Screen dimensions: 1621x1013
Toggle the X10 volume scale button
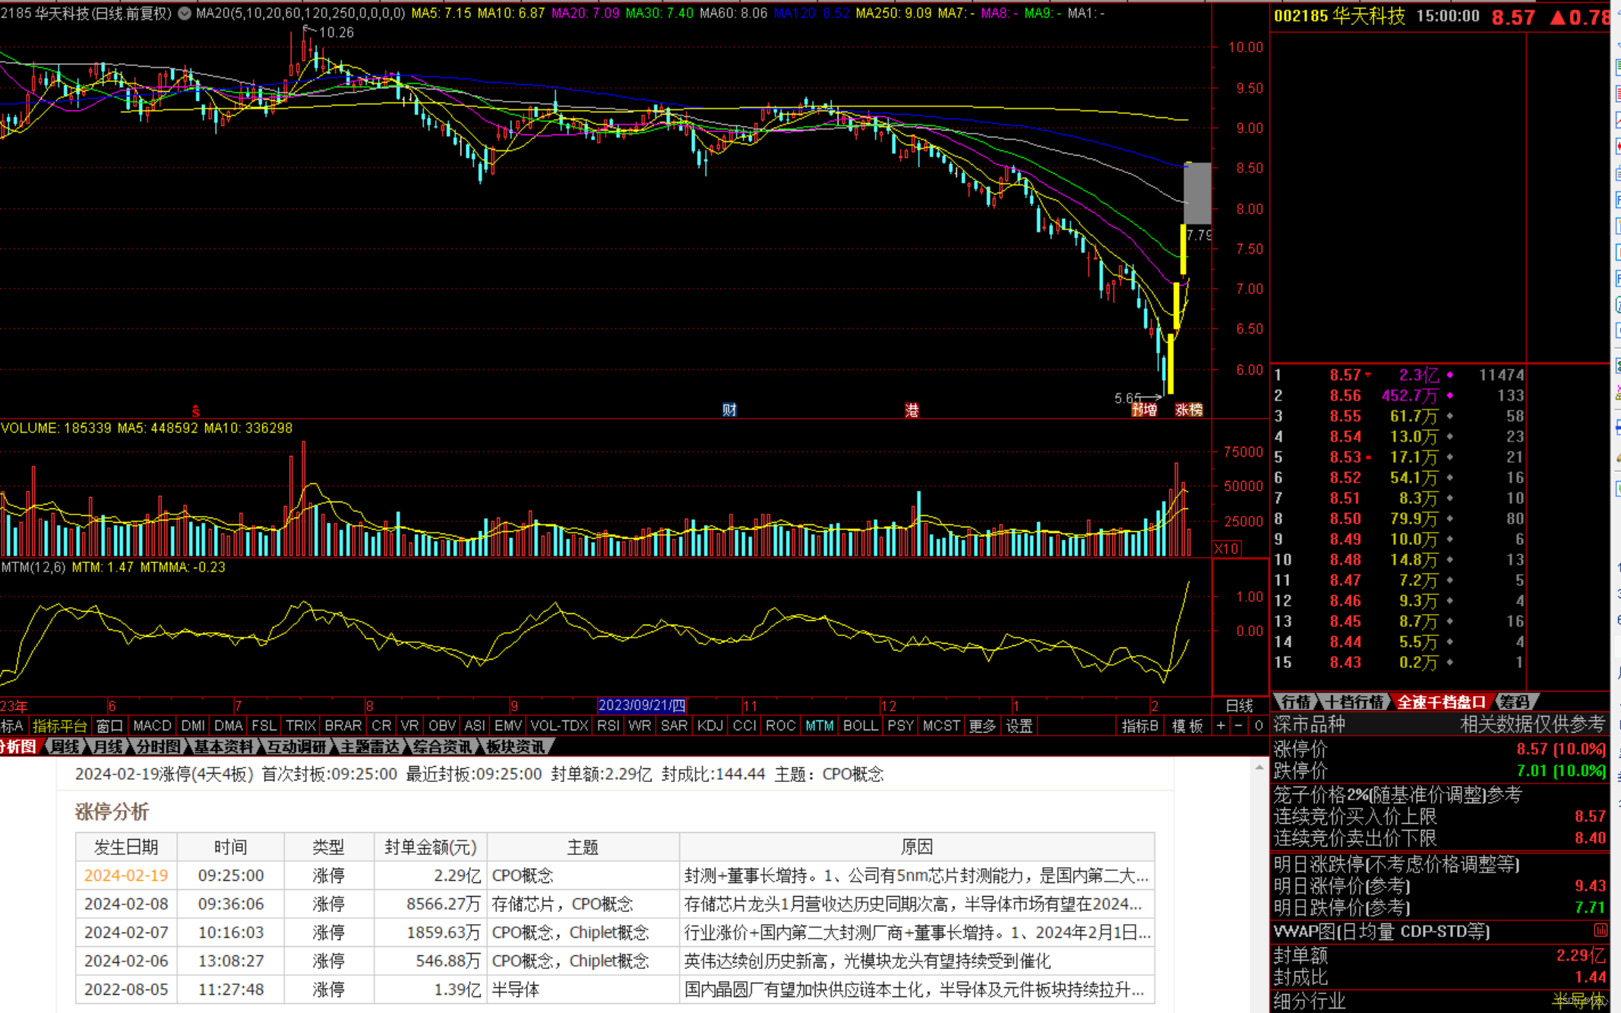(x=1227, y=549)
